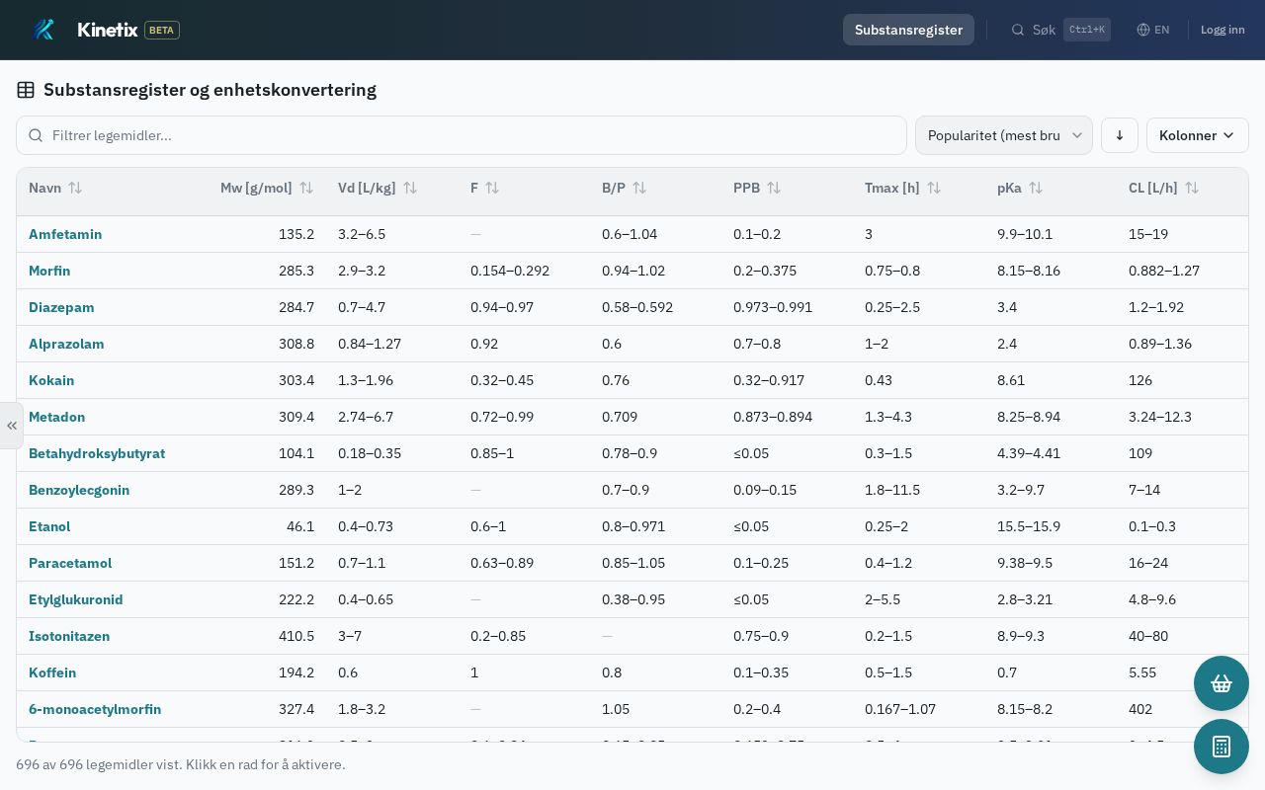The height and width of the screenshot is (790, 1265).
Task: Open the Diazepam substance link
Action: point(61,307)
